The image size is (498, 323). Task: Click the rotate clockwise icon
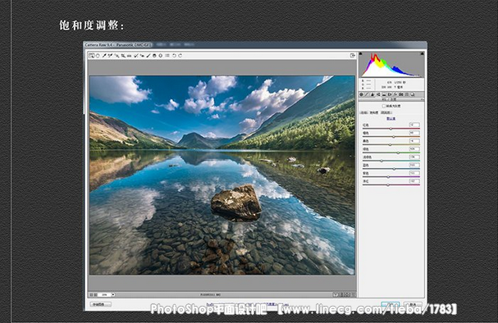tap(180, 56)
